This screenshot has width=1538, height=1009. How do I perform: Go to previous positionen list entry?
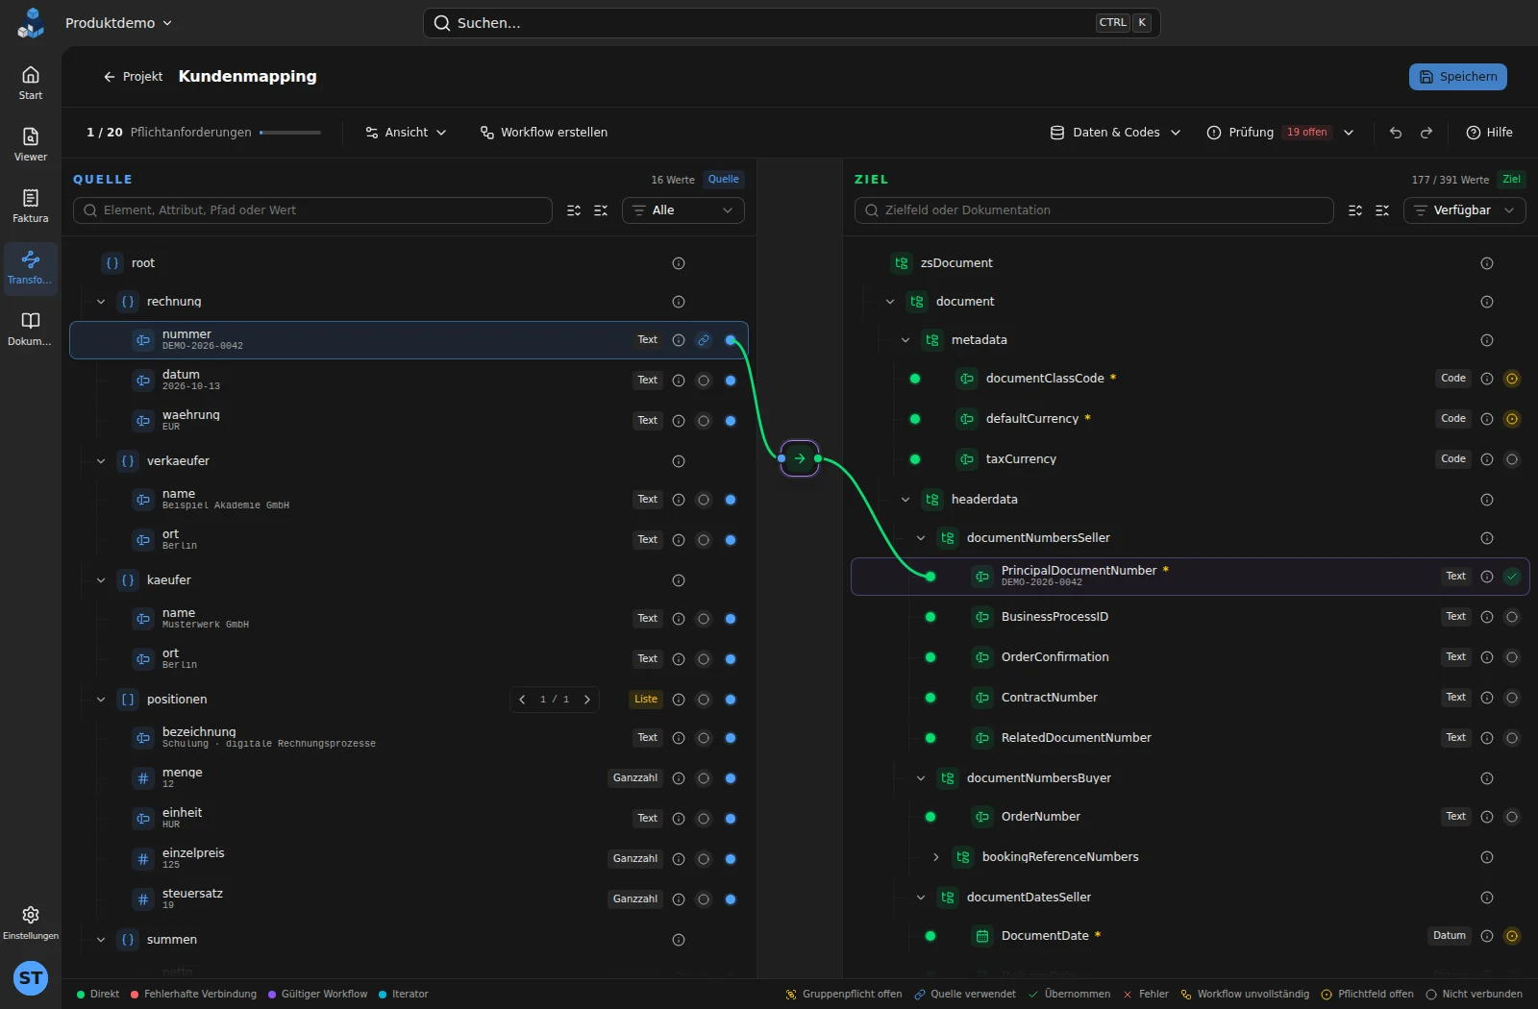pyautogui.click(x=522, y=700)
